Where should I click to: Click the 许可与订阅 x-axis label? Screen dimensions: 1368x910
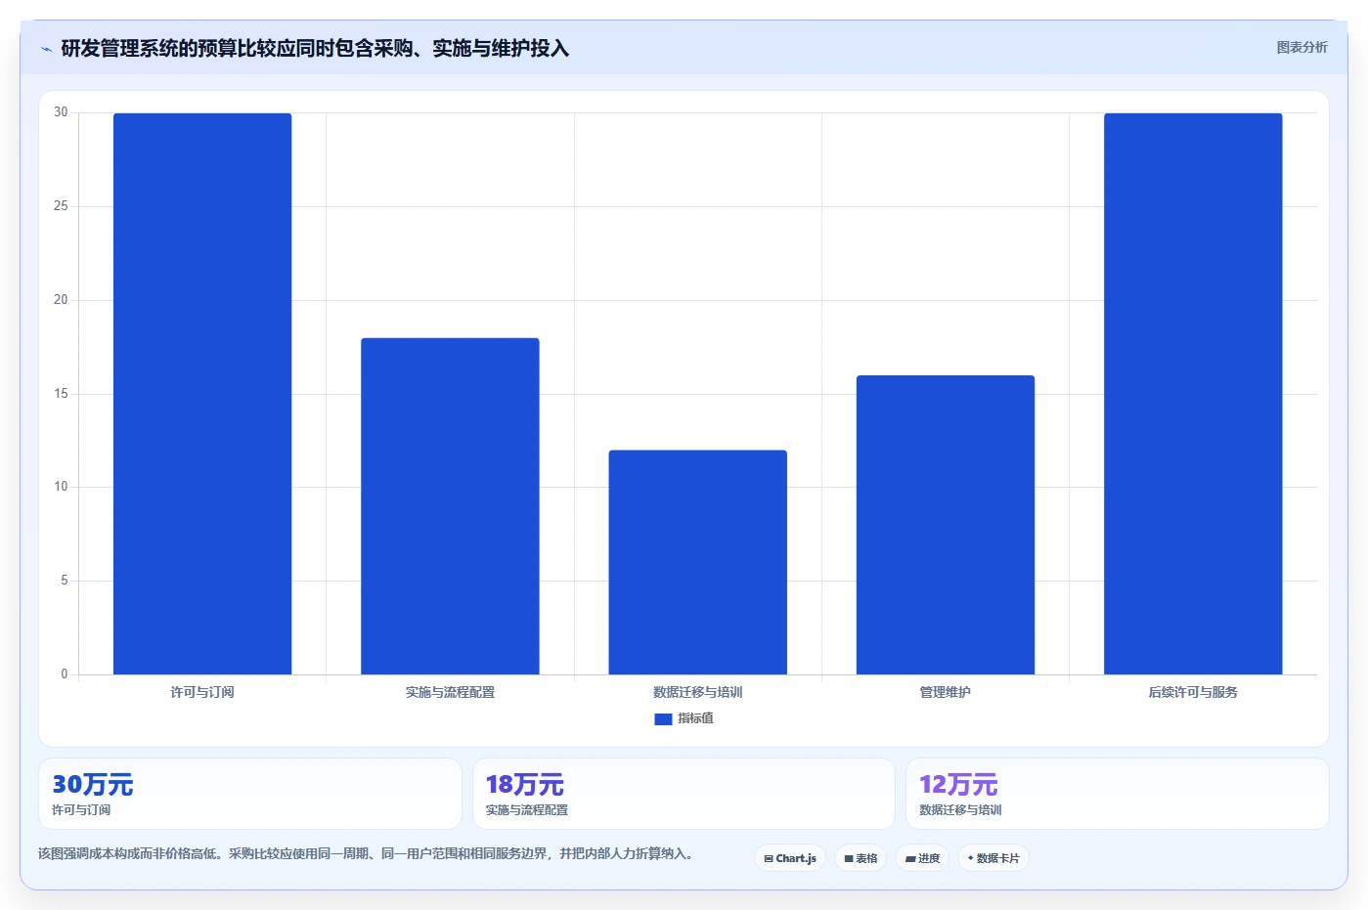pos(202,692)
